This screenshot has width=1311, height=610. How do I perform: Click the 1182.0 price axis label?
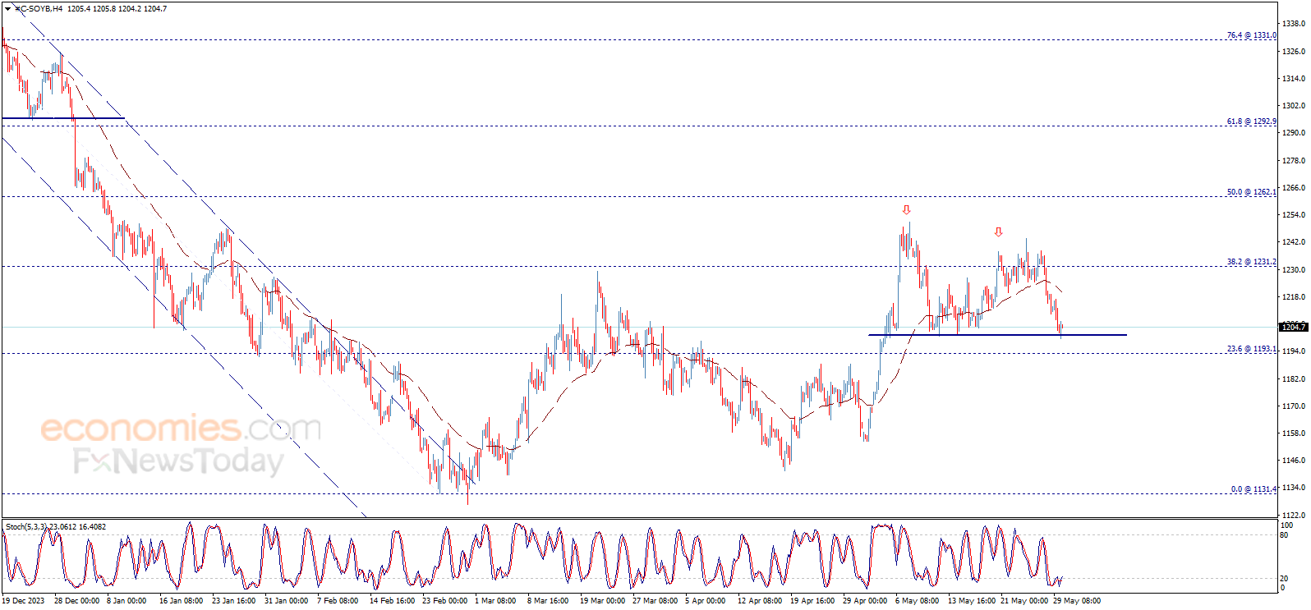pyautogui.click(x=1294, y=379)
